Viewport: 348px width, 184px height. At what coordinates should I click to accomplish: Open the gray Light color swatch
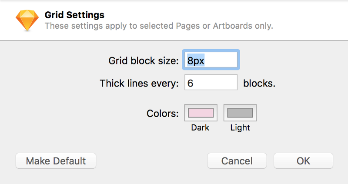click(240, 113)
